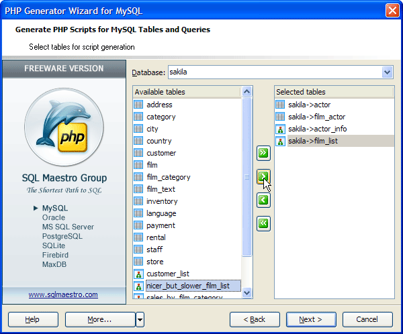Click scroll up arrow of available tables
403x334 pixels.
click(x=247, y=92)
